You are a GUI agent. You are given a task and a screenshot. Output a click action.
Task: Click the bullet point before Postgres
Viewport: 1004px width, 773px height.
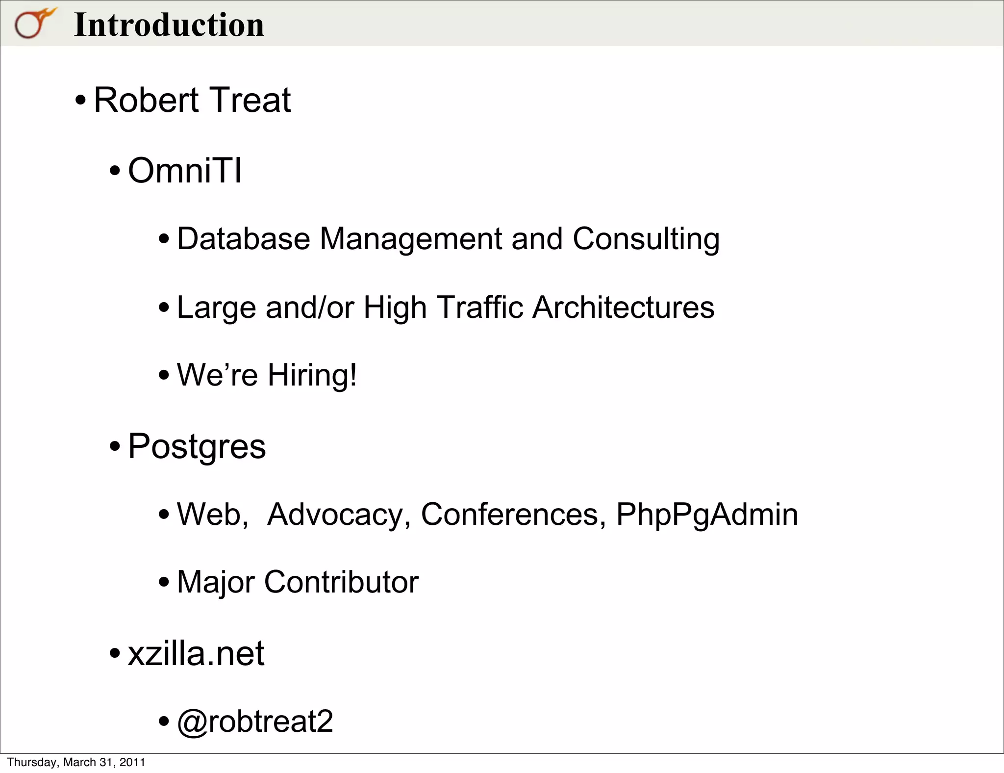pyautogui.click(x=115, y=447)
